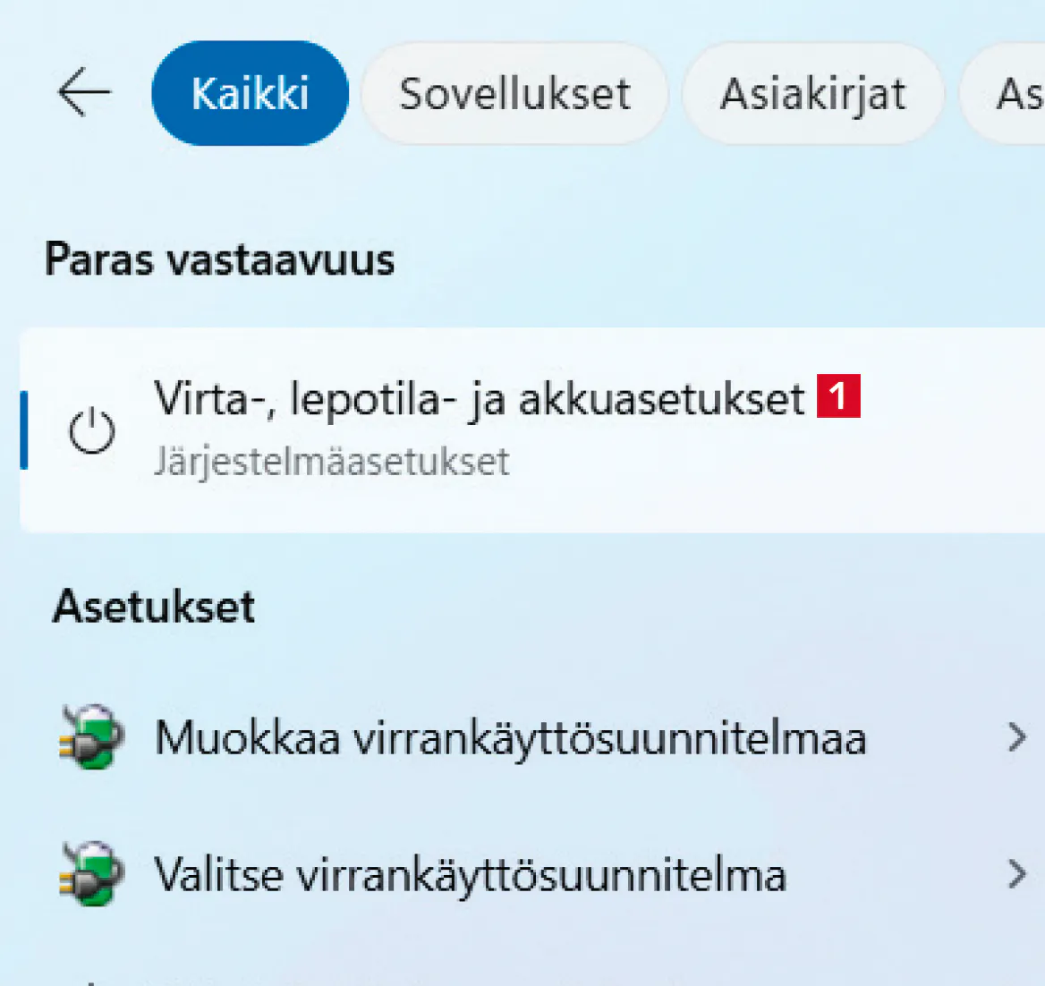This screenshot has width=1045, height=986.
Task: Open Valitse virrankäyttösuunnitelma setting
Action: [x=470, y=875]
